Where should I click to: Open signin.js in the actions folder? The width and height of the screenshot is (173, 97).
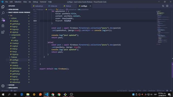coord(15,32)
